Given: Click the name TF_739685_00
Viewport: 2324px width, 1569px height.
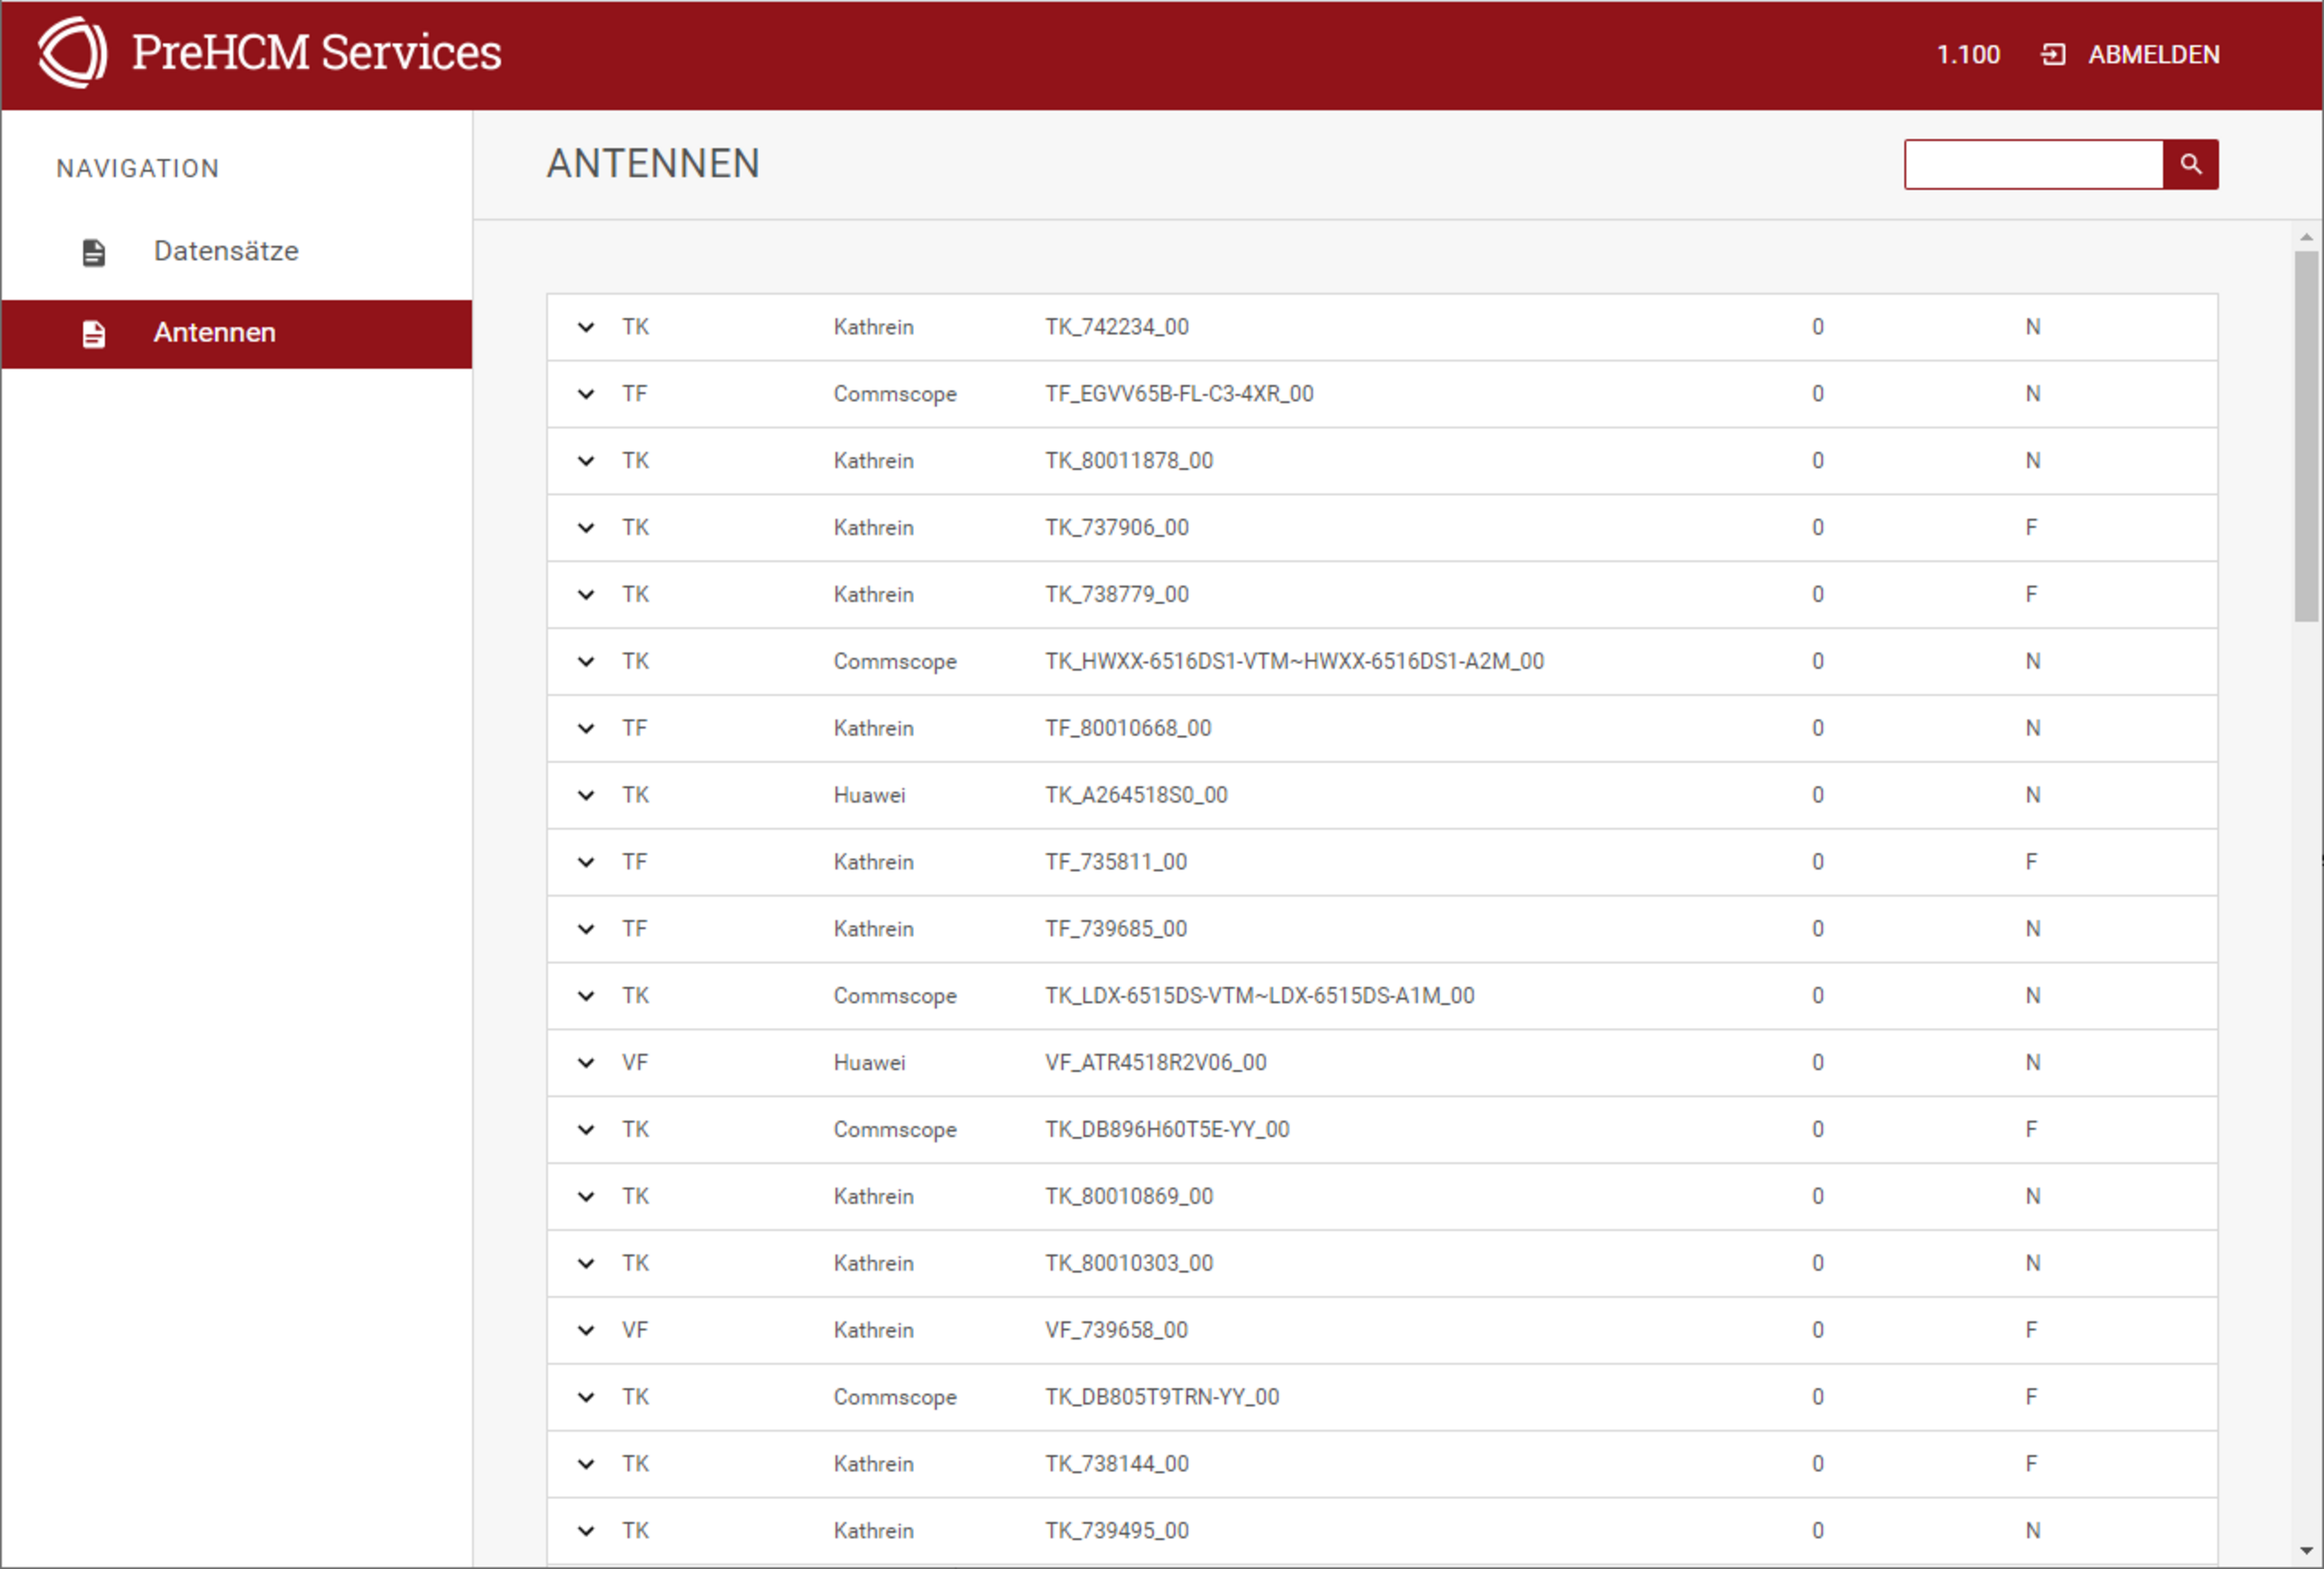Looking at the screenshot, I should [1116, 929].
